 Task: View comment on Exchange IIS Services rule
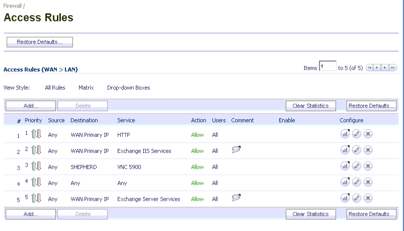236,149
